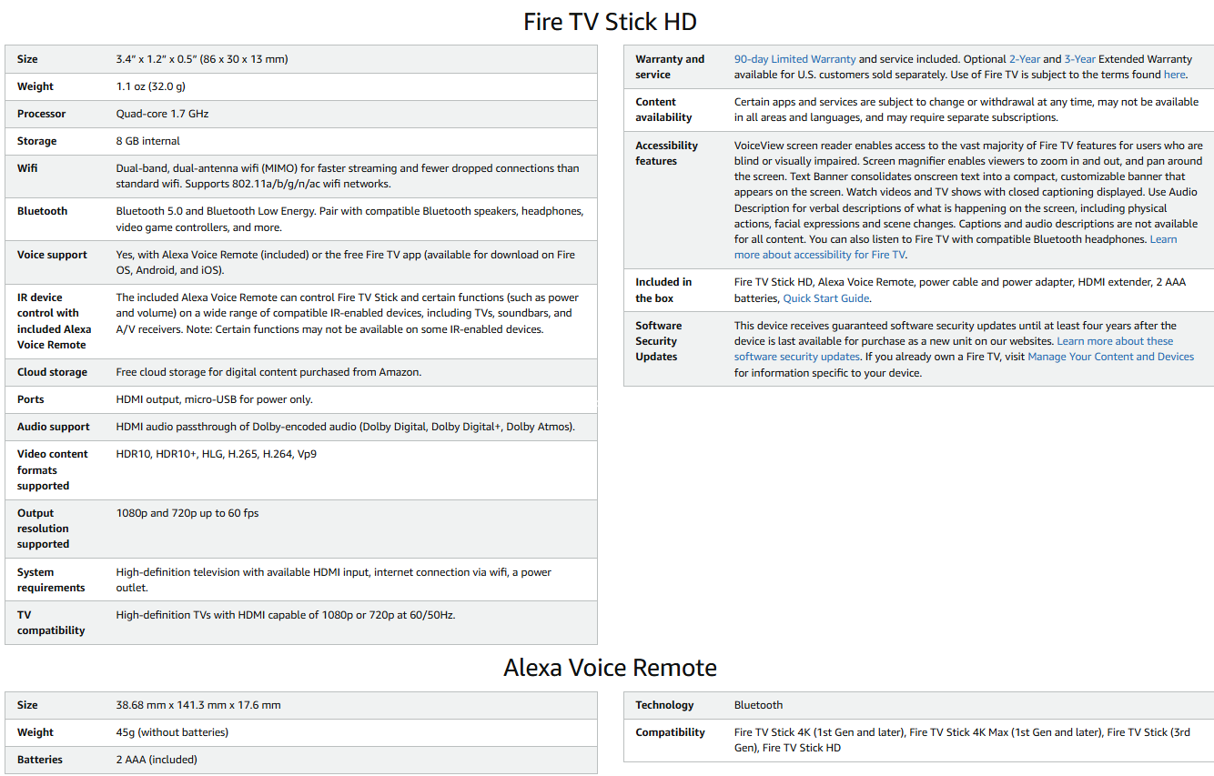Click the 'Audio support' row label
This screenshot has height=776, width=1214.
[x=53, y=427]
